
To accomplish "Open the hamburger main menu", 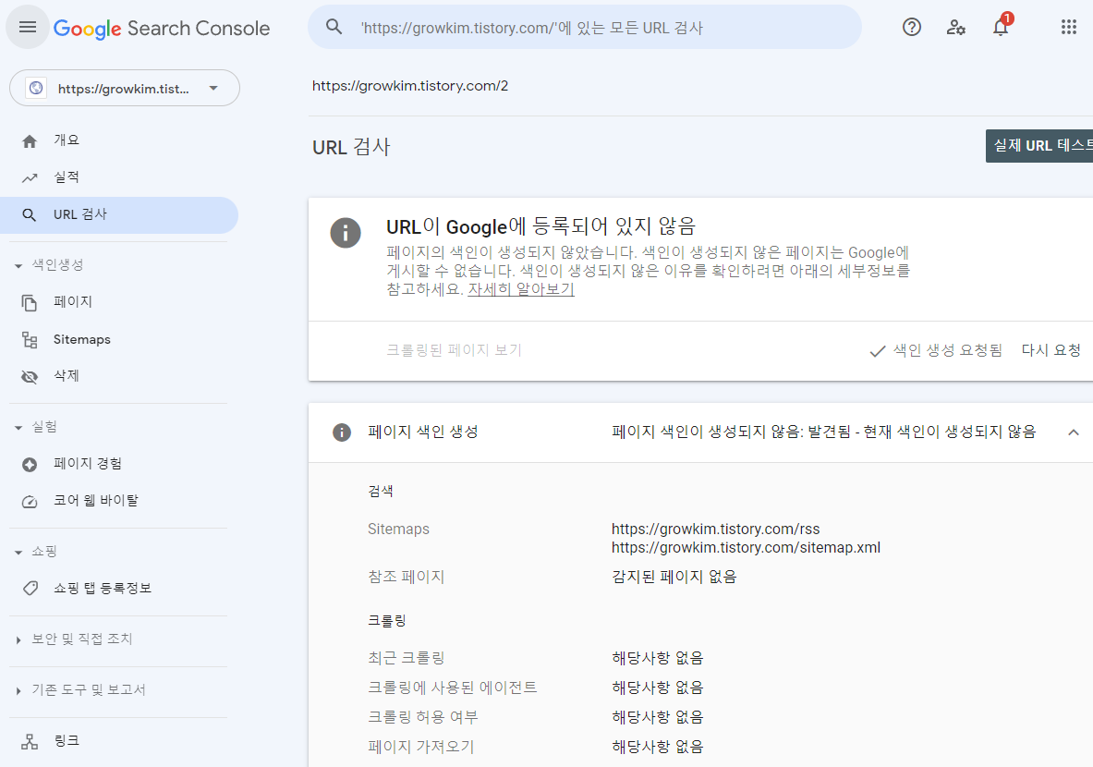I will [28, 27].
